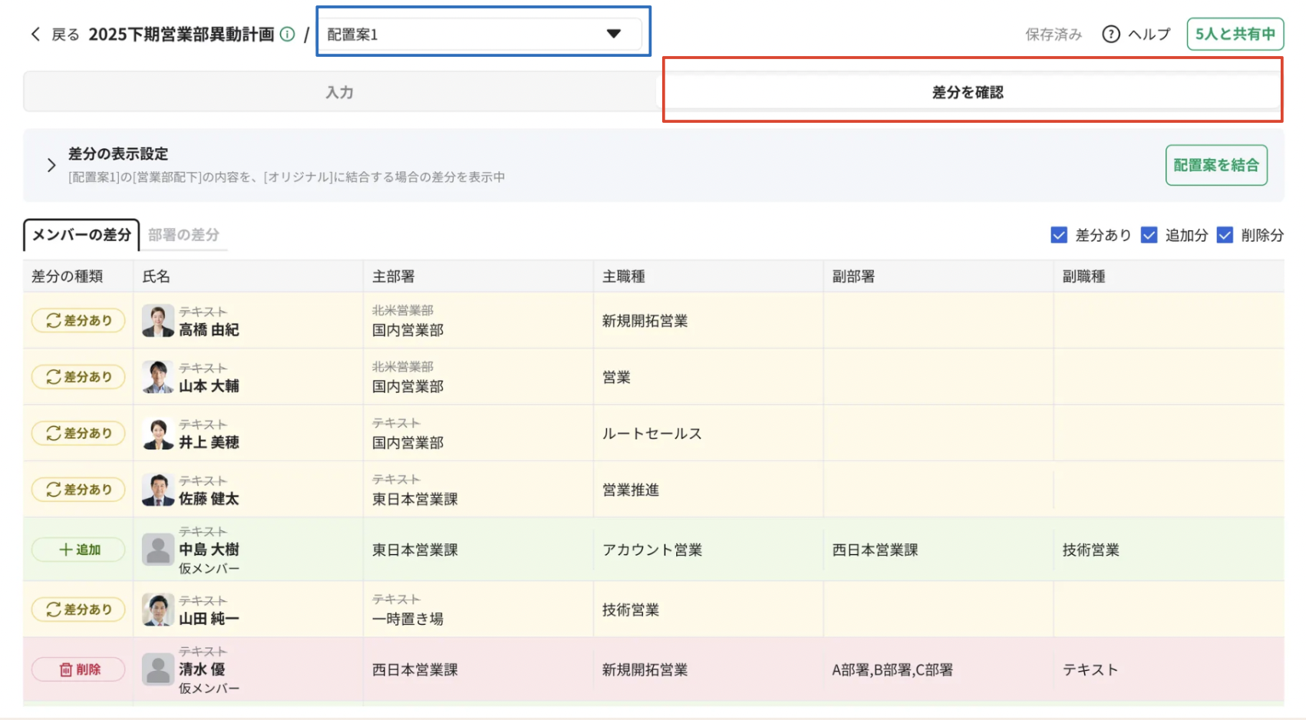Click the 削除 trash badge for 清水 優
1306x720 pixels.
78,669
